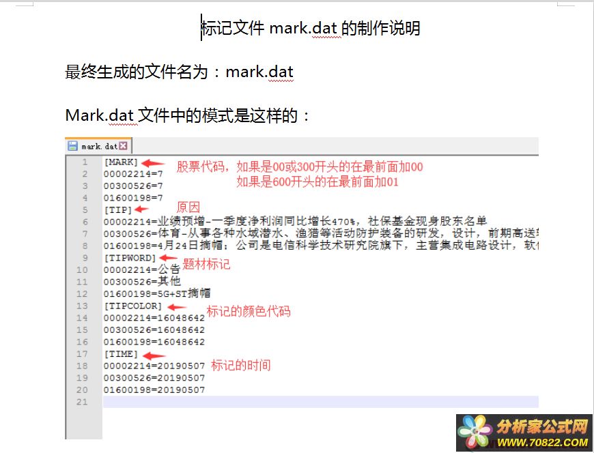Click the line 01600198=7
This screenshot has width=594, height=453.
[x=133, y=198]
